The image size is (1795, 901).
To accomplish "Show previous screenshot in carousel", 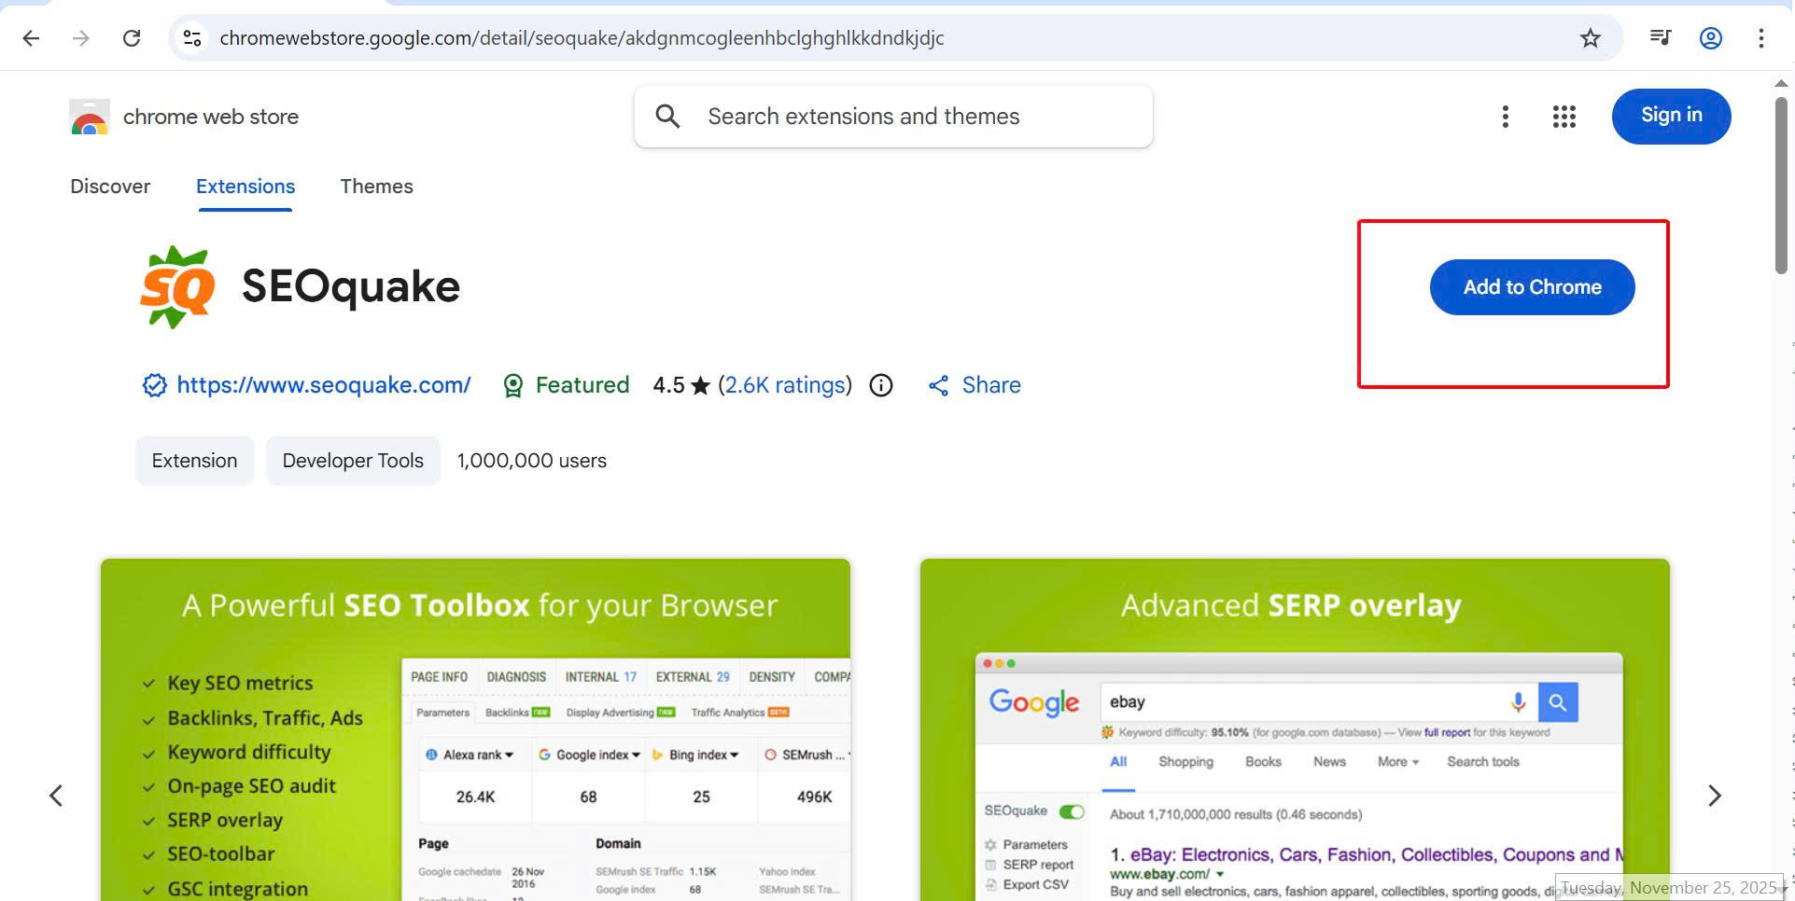I will pyautogui.click(x=56, y=796).
